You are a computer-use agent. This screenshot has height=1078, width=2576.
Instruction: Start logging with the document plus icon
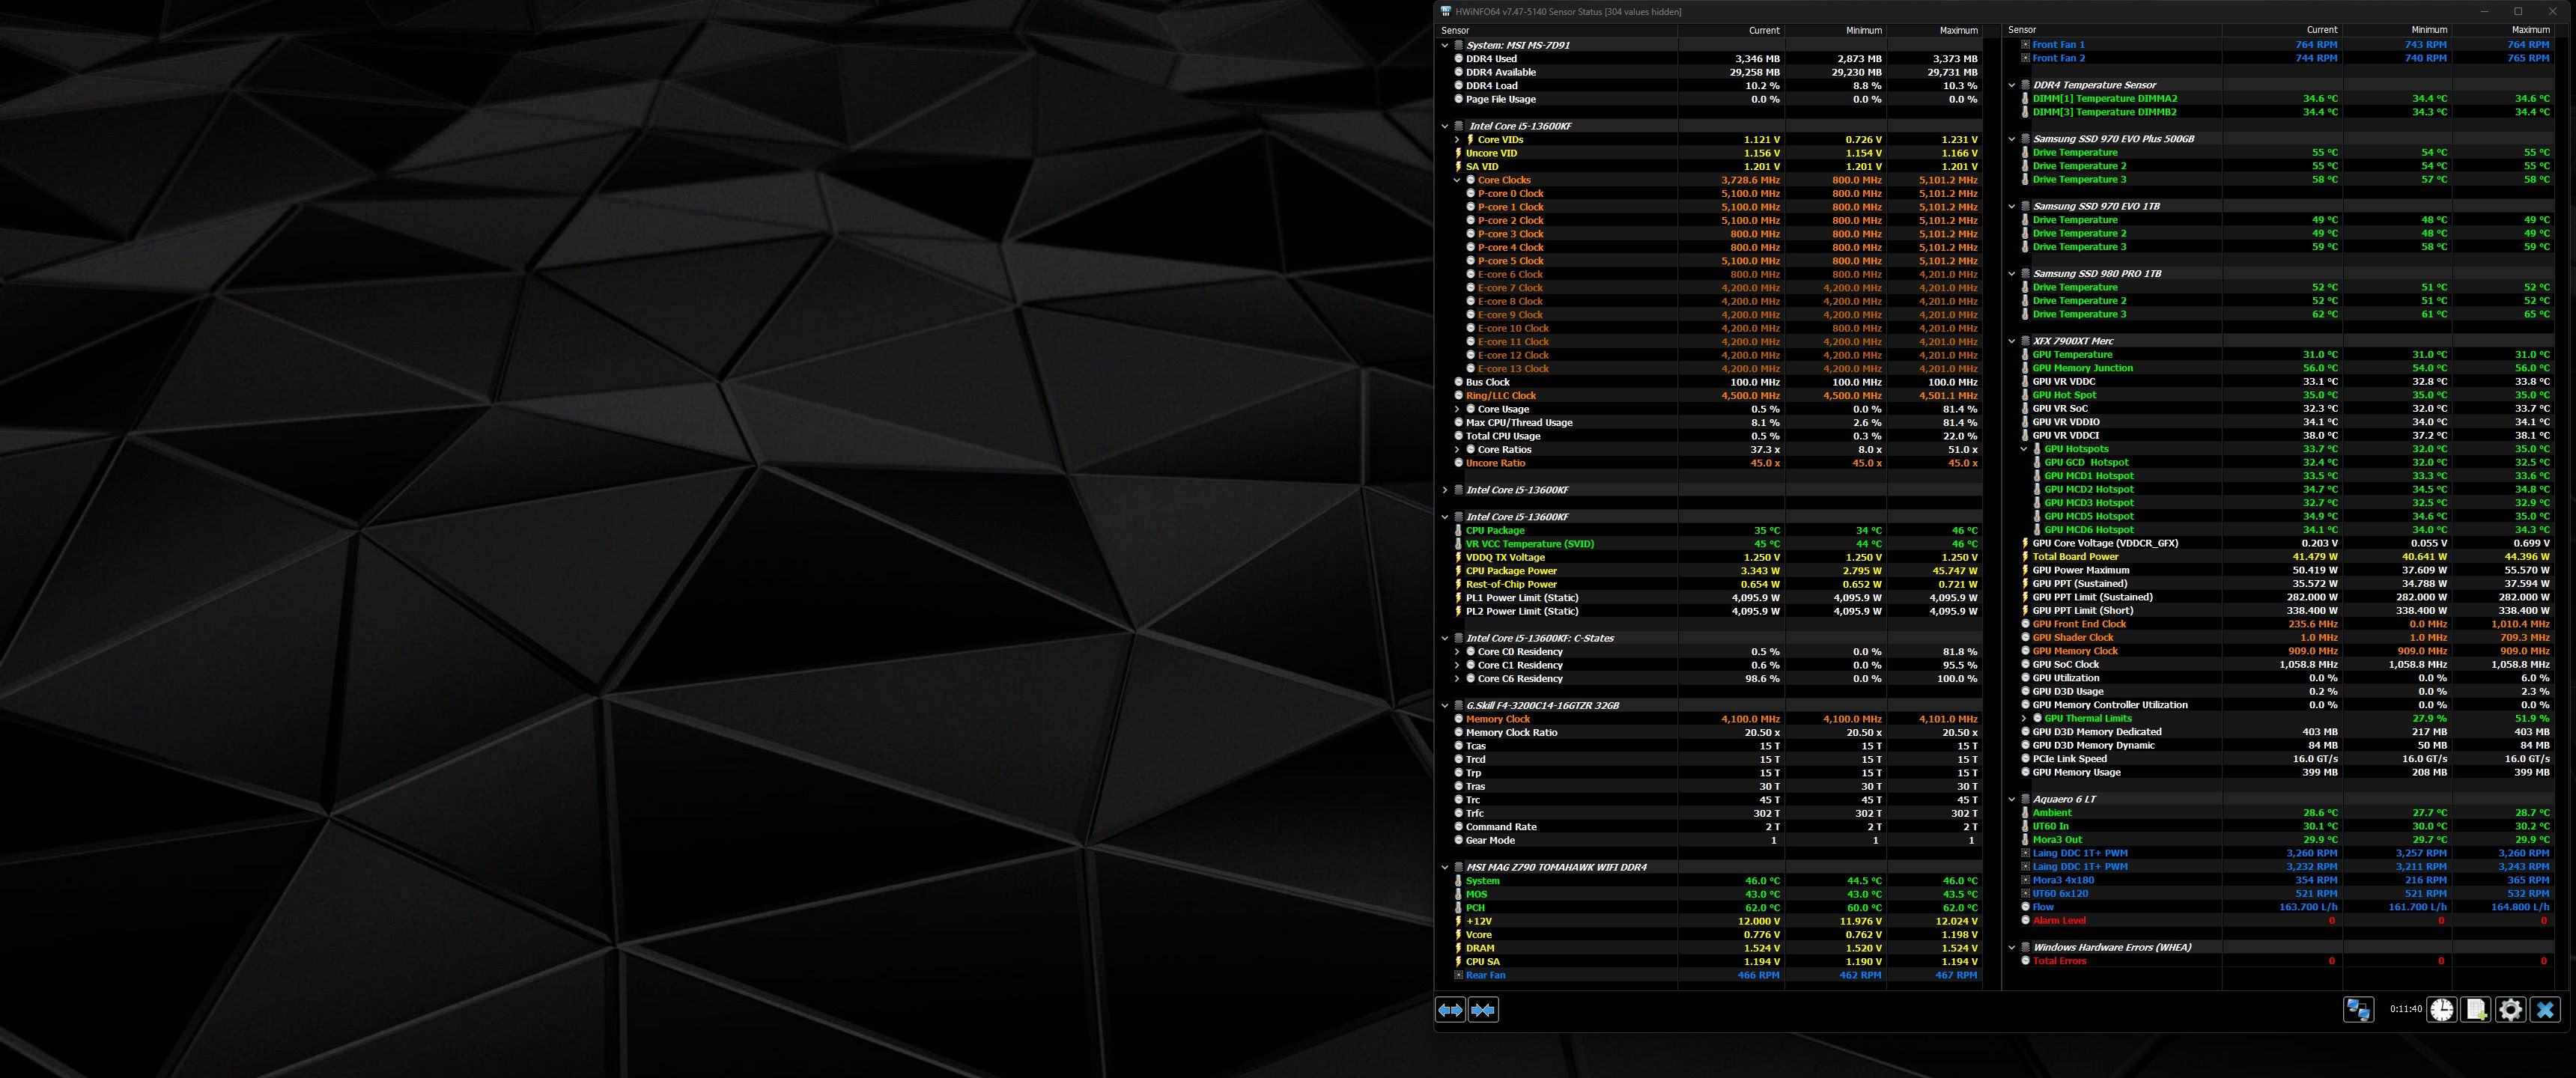point(2475,1009)
